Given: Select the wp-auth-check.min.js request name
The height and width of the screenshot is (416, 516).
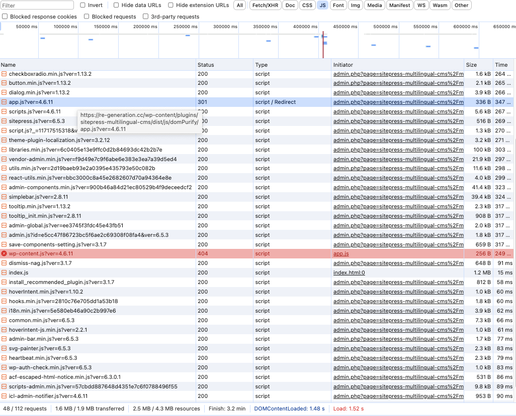Looking at the screenshot, I should pos(50,367).
